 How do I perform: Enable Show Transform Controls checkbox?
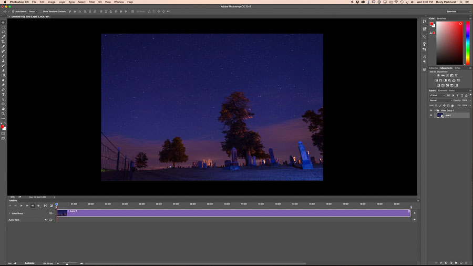[x=42, y=11]
